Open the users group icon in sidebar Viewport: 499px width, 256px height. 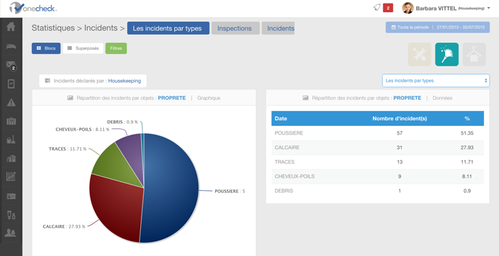11,233
